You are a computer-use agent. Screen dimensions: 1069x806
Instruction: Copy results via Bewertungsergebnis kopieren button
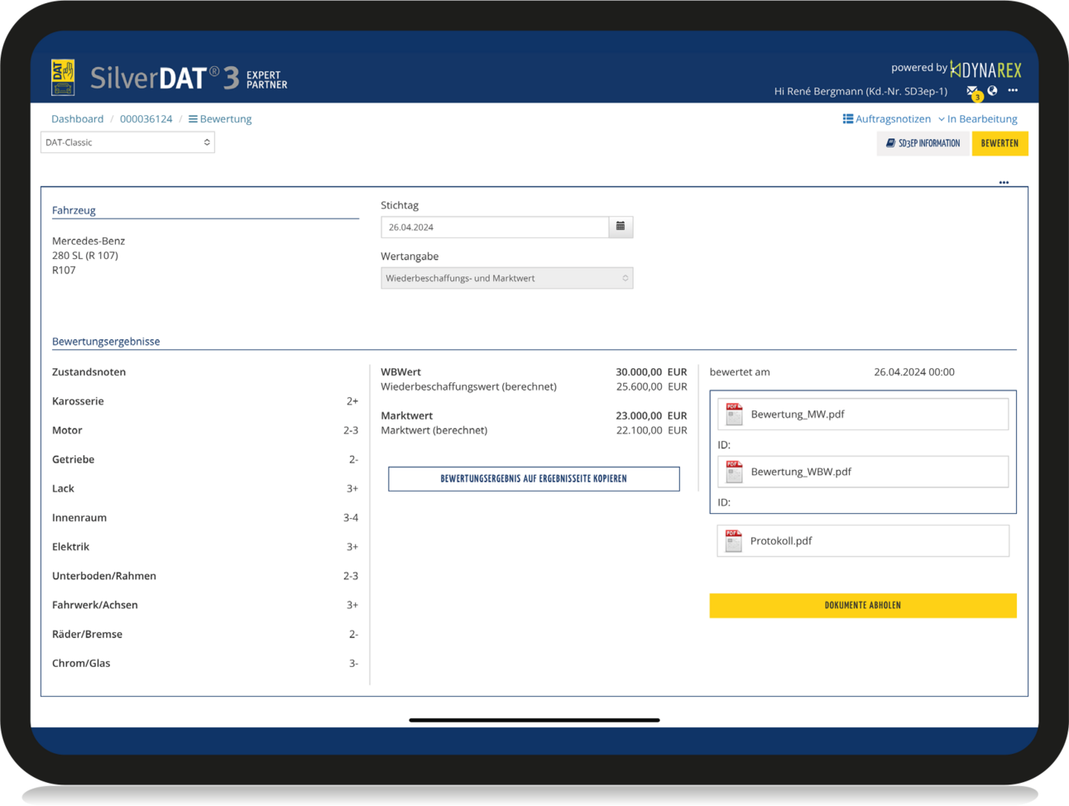coord(534,478)
